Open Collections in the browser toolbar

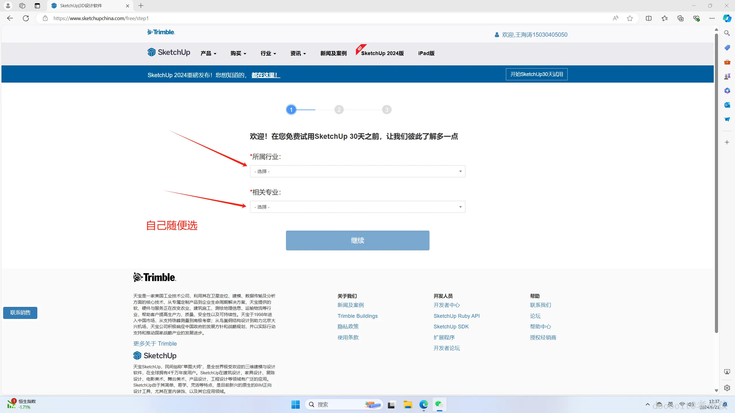(680, 18)
